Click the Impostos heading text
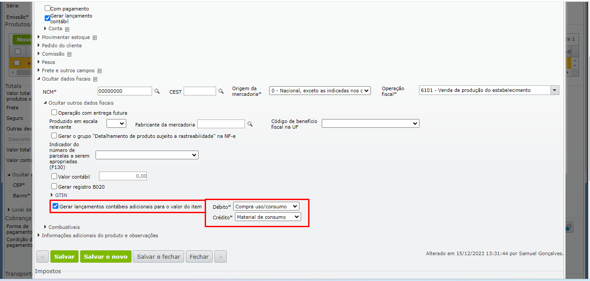590x281 pixels. (48, 271)
